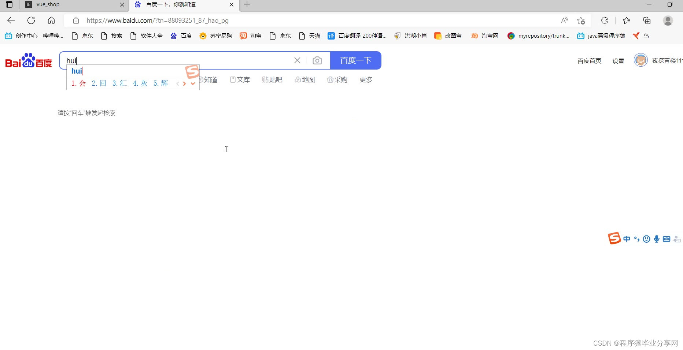Expand the IME candidate list

coord(193,83)
